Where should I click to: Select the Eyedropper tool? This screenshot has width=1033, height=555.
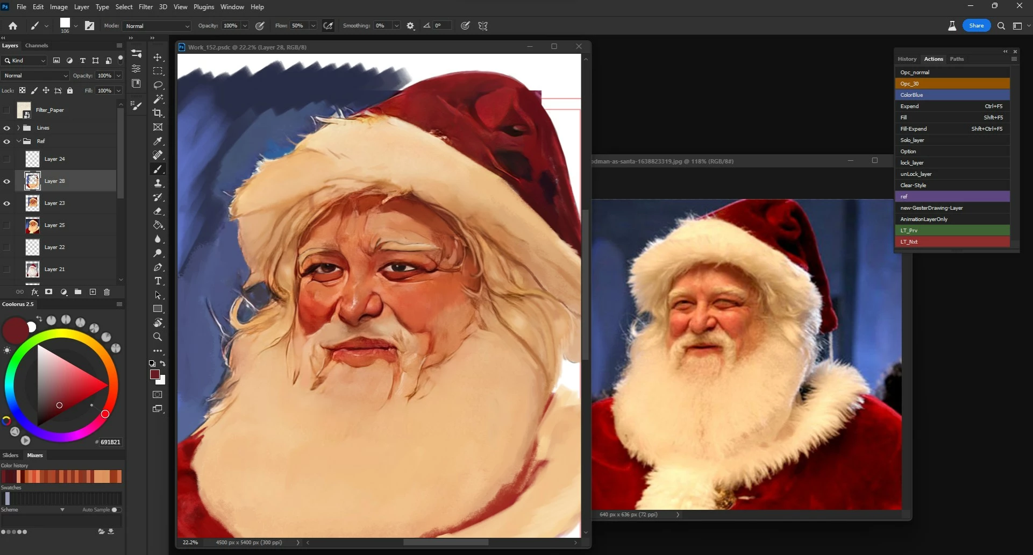pyautogui.click(x=158, y=141)
